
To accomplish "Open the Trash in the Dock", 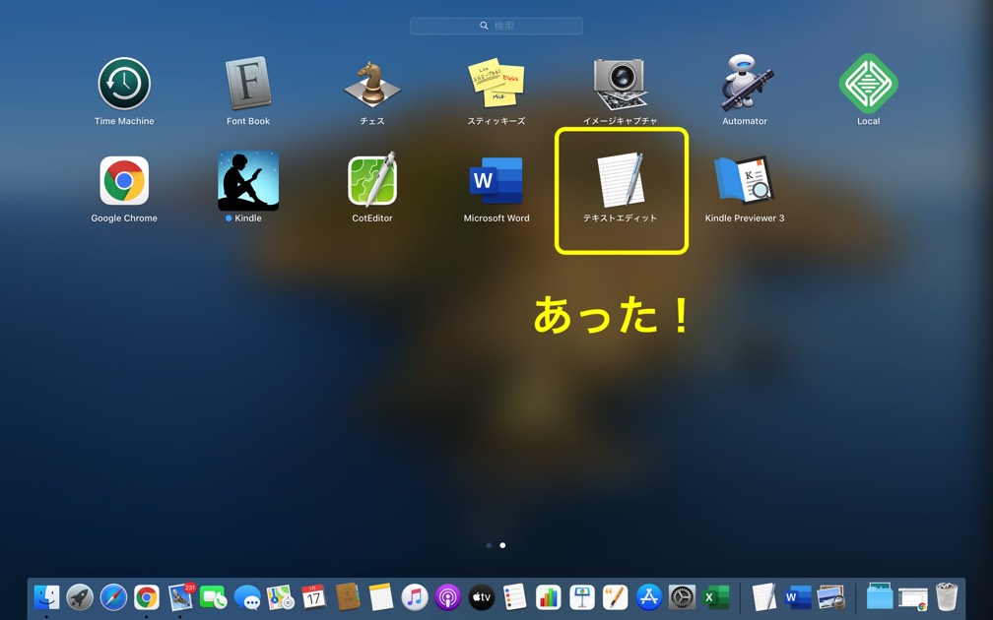I will (947, 596).
